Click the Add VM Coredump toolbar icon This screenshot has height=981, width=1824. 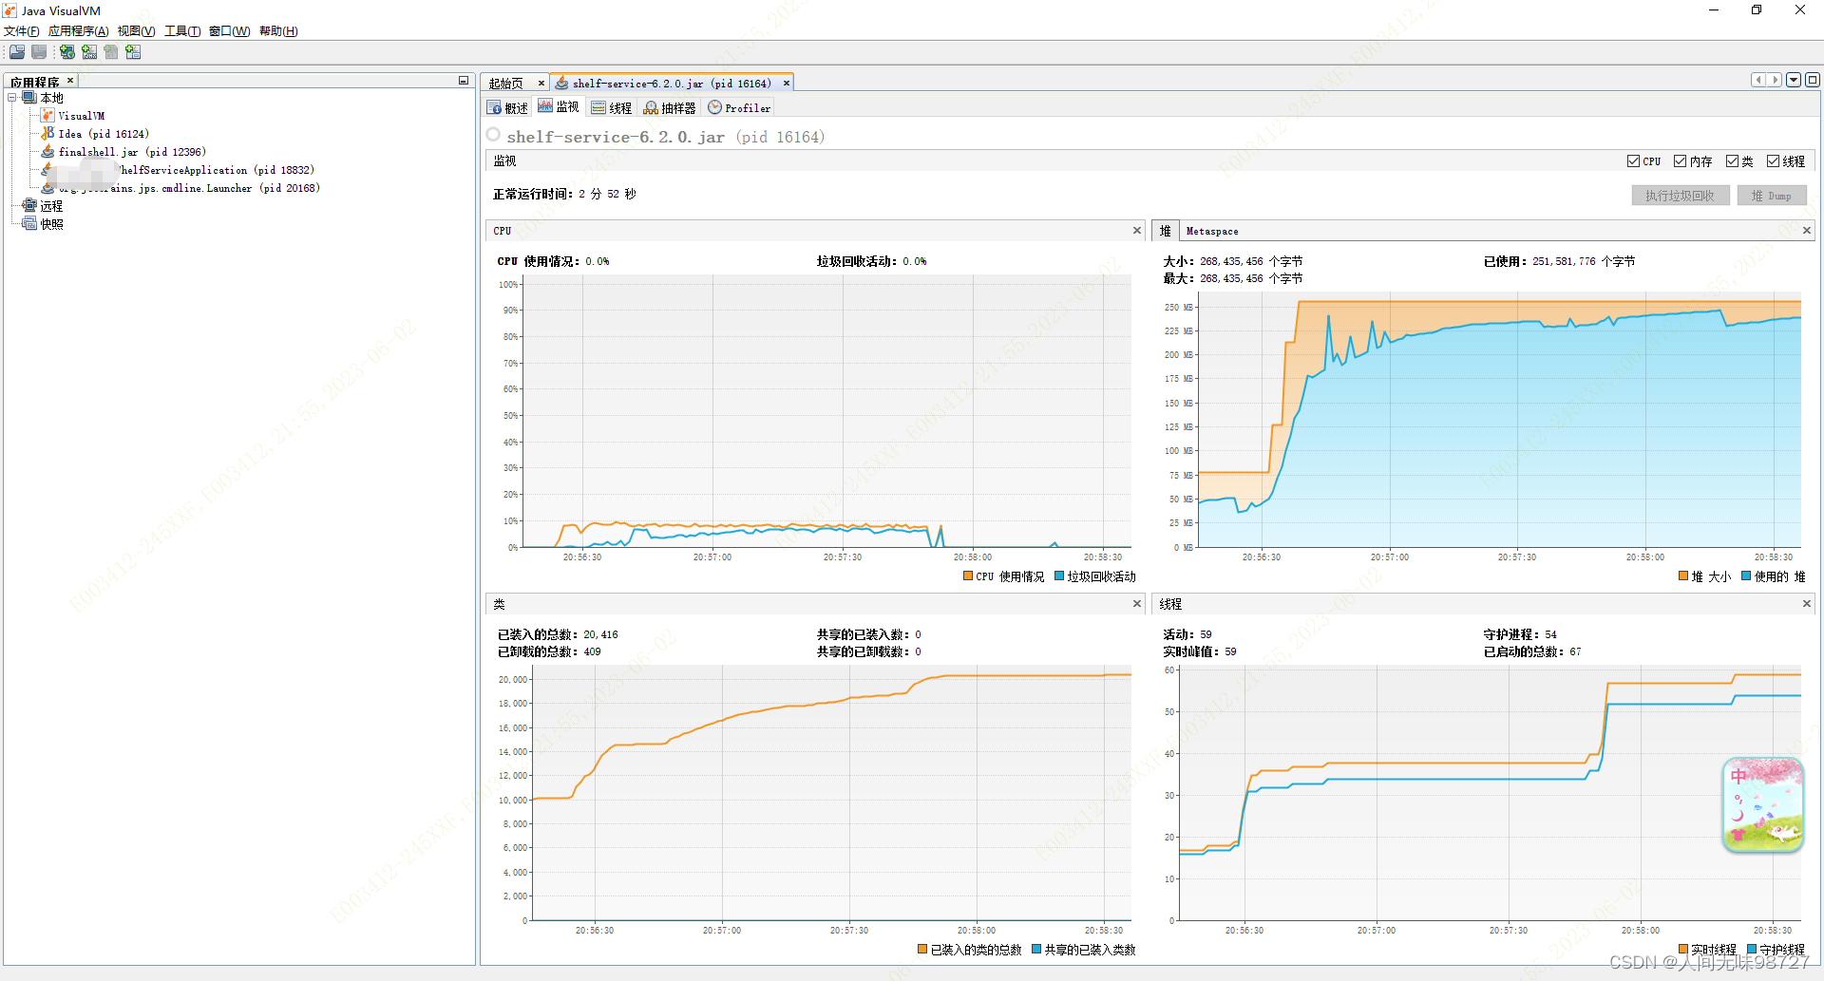tap(111, 52)
